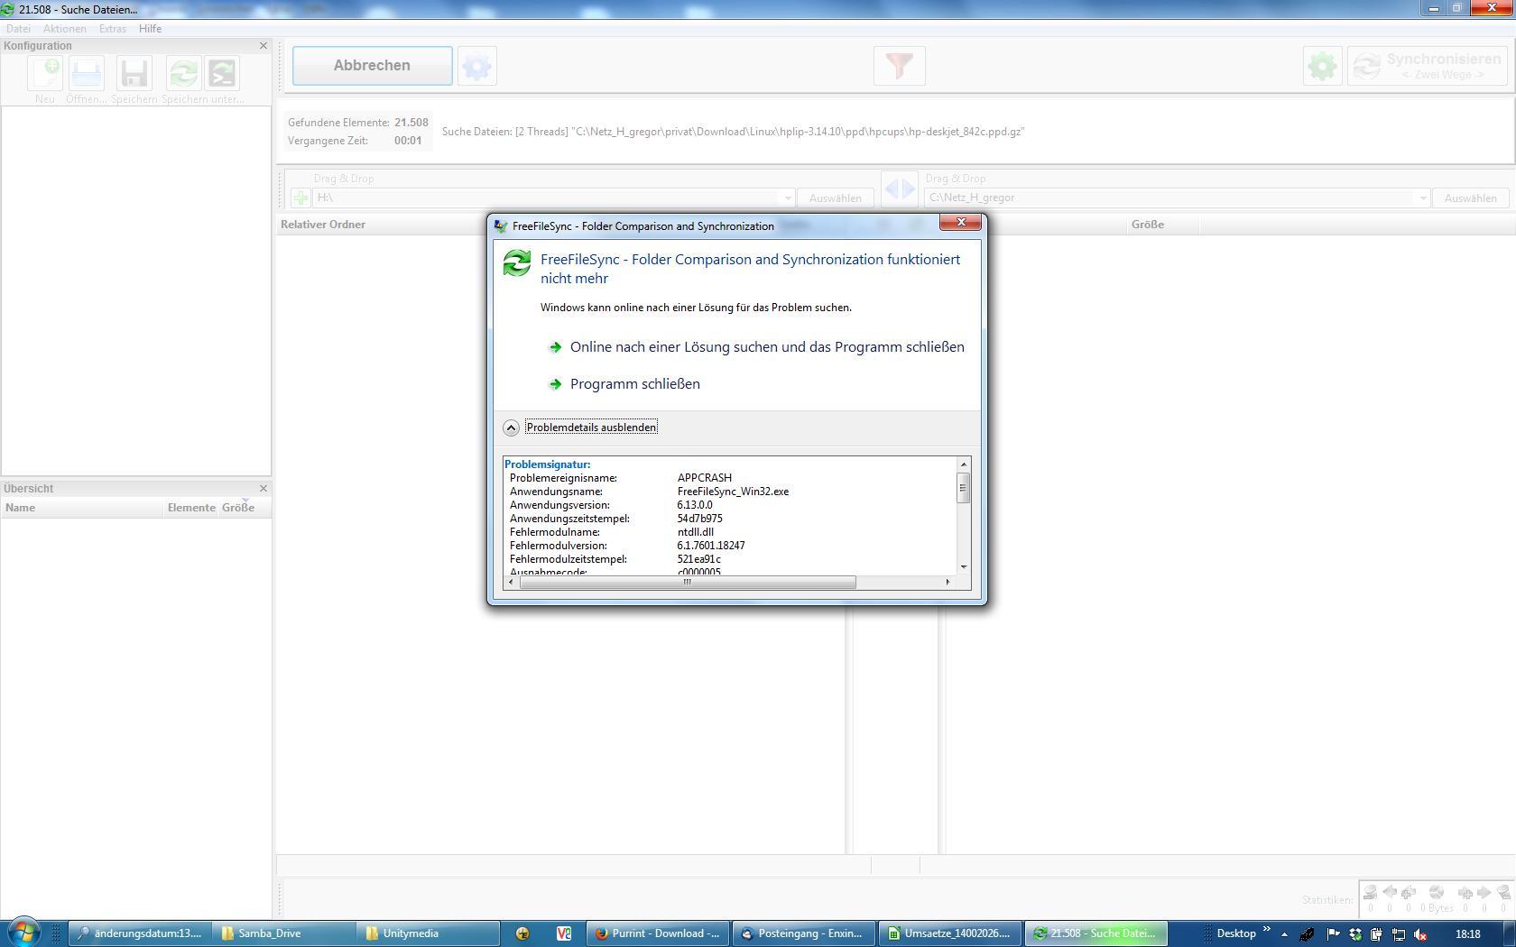Click the muted volume tray icon
The width and height of the screenshot is (1516, 947).
pos(1420,934)
